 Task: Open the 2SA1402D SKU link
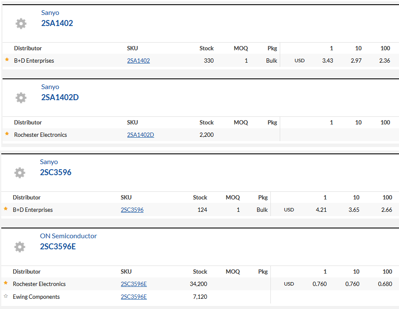click(x=141, y=135)
